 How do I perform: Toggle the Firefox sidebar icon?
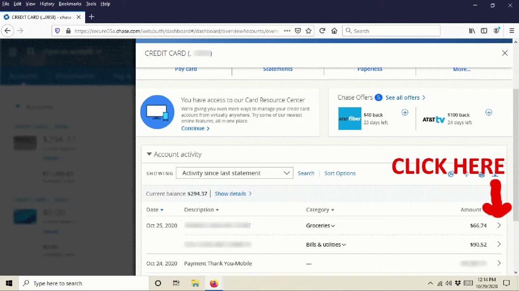[x=484, y=31]
